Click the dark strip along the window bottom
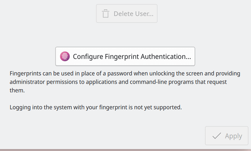This screenshot has width=251, height=151. click(x=125, y=150)
